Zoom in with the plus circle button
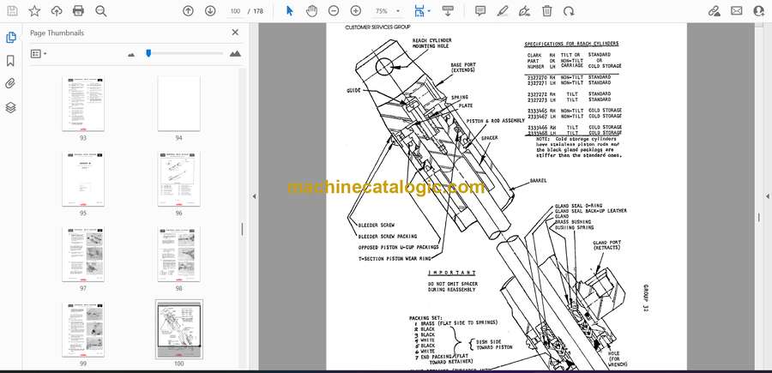772x373 pixels. (355, 11)
